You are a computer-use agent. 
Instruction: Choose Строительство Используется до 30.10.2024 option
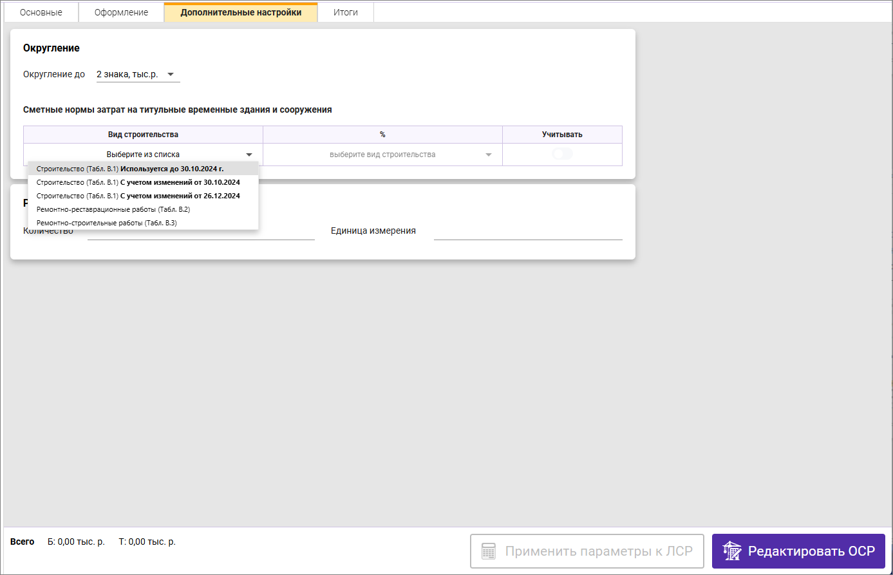[x=130, y=169]
